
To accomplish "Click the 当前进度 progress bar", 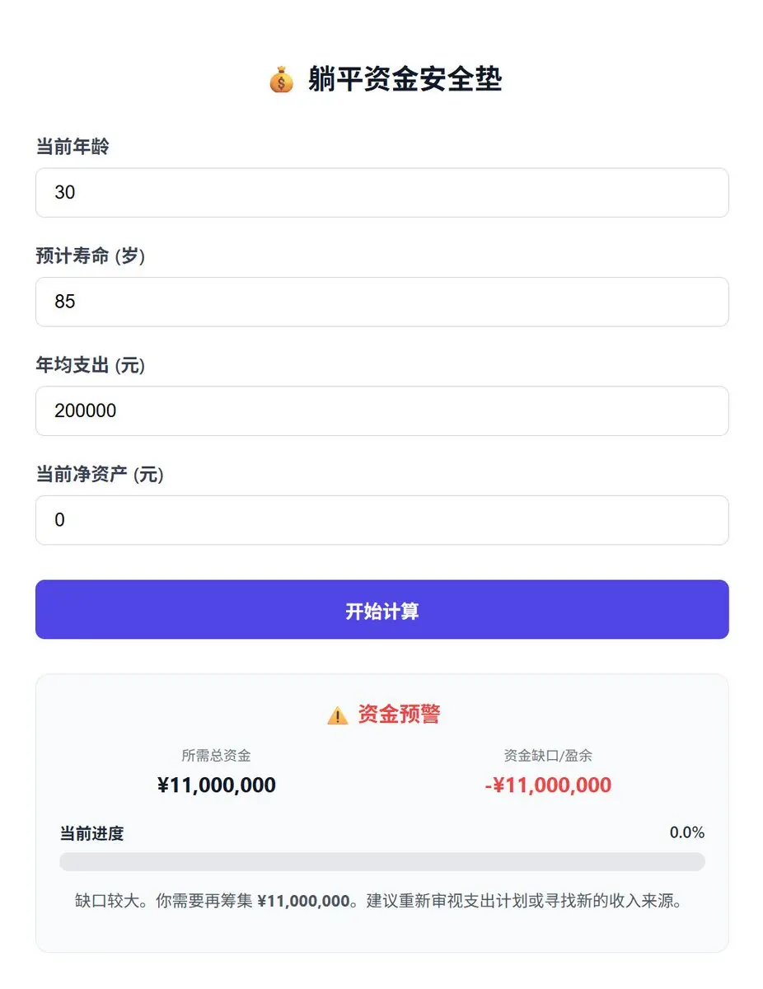I will click(x=381, y=862).
